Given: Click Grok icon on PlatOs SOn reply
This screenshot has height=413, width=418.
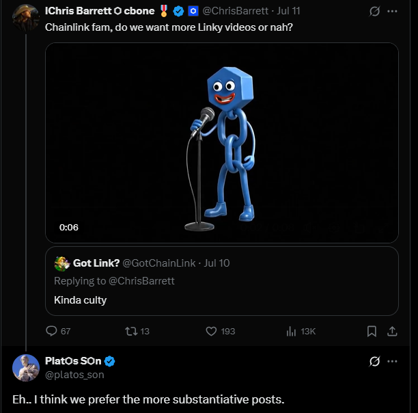Looking at the screenshot, I should click(x=374, y=361).
